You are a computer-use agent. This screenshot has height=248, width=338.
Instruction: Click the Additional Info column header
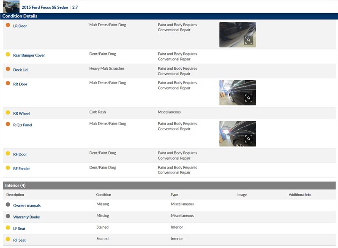coord(300,195)
